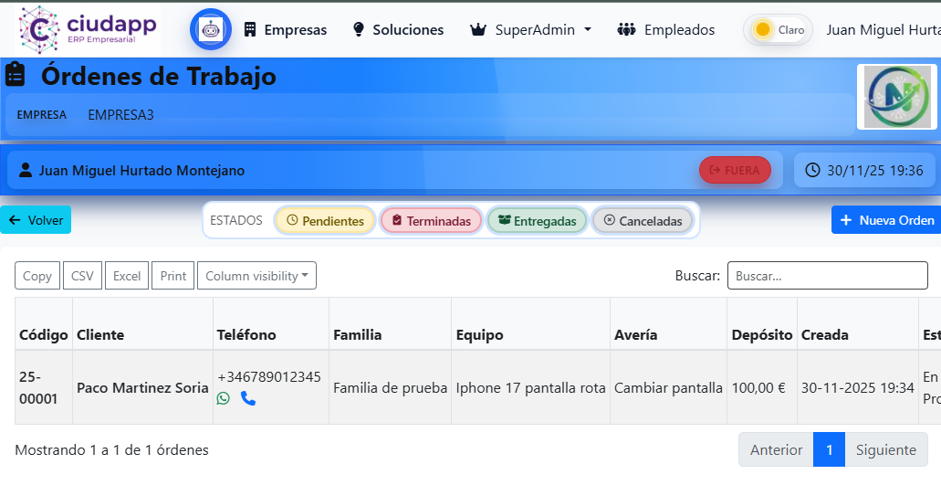Sort by the Código column header
This screenshot has width=941, height=485.
(44, 323)
